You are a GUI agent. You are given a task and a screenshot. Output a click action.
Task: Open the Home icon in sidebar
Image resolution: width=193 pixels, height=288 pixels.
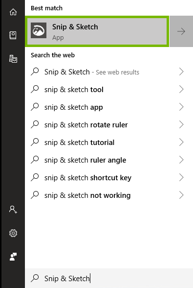tap(13, 12)
